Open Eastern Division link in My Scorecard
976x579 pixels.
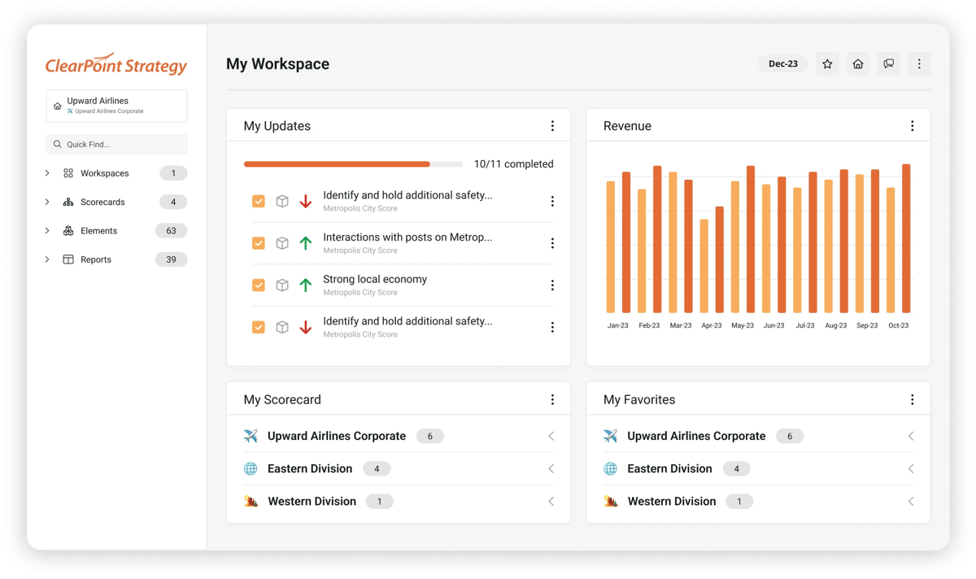tap(310, 469)
